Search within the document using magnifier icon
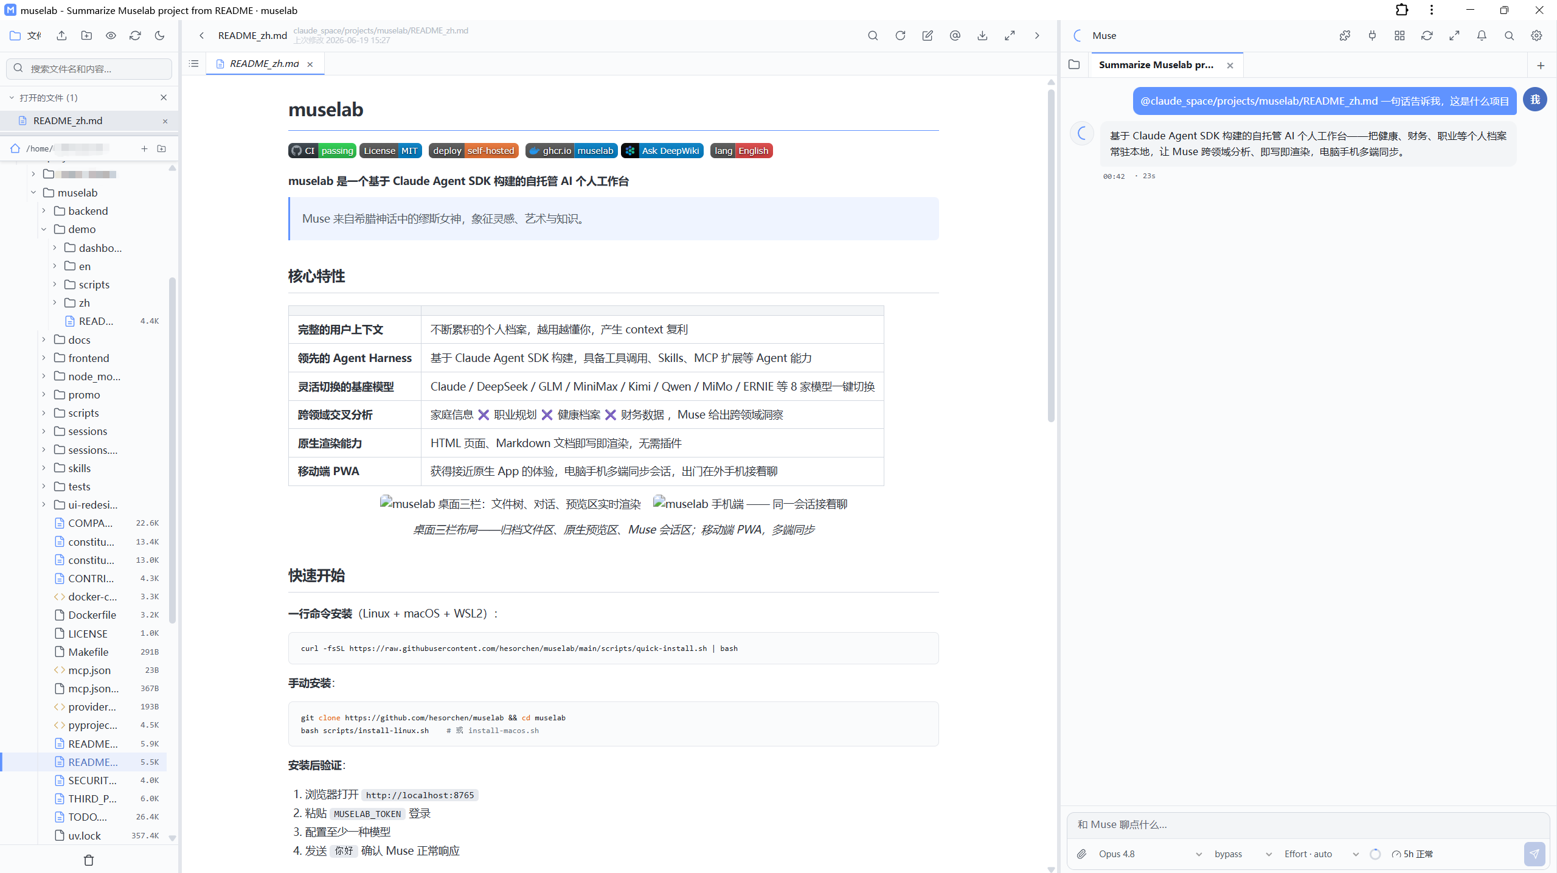The width and height of the screenshot is (1557, 873). 873,35
